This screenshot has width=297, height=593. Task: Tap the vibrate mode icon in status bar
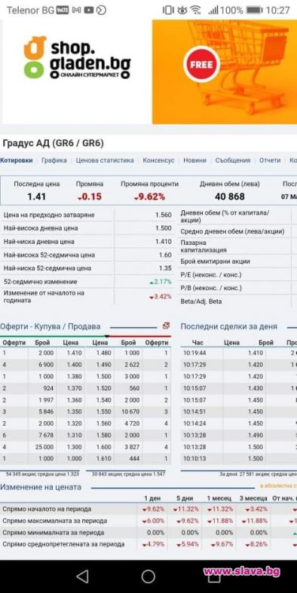[x=168, y=11]
